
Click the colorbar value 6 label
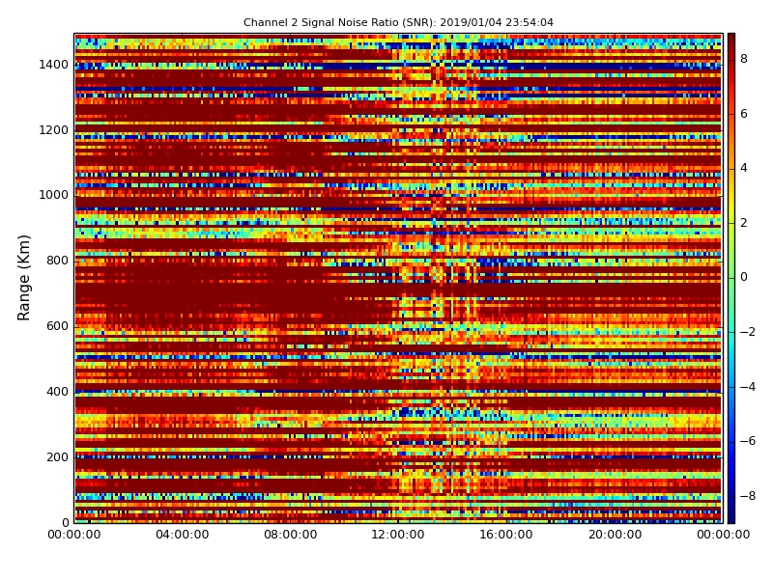point(744,114)
